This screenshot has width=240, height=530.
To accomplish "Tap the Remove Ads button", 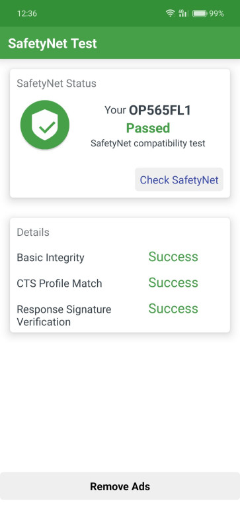I will click(x=120, y=486).
